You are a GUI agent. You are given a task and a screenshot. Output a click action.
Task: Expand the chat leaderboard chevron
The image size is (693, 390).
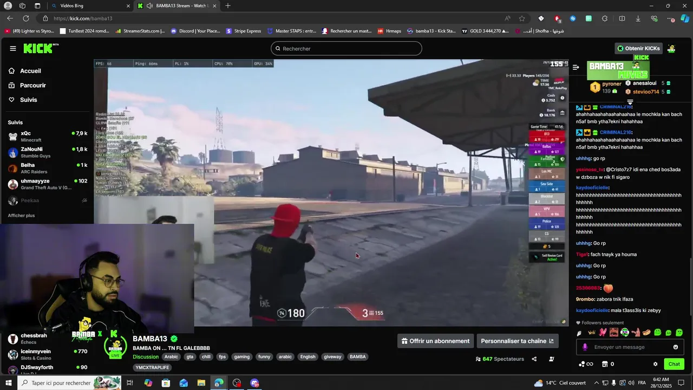click(x=630, y=101)
